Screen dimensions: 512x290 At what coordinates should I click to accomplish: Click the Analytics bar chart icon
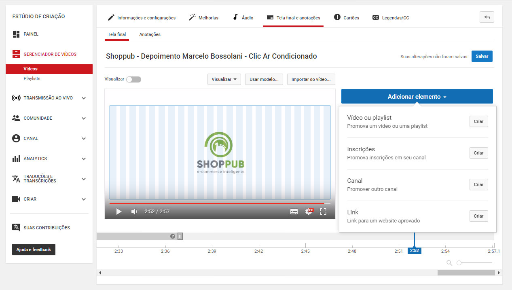16,159
